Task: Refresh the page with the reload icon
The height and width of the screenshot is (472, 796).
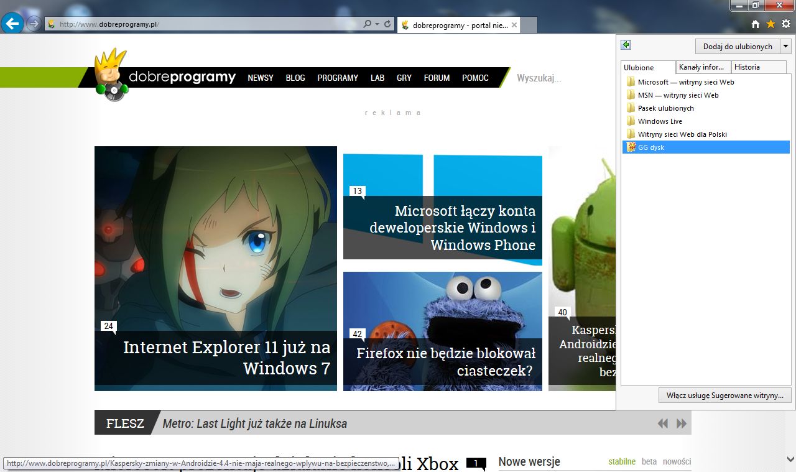Action: [387, 24]
